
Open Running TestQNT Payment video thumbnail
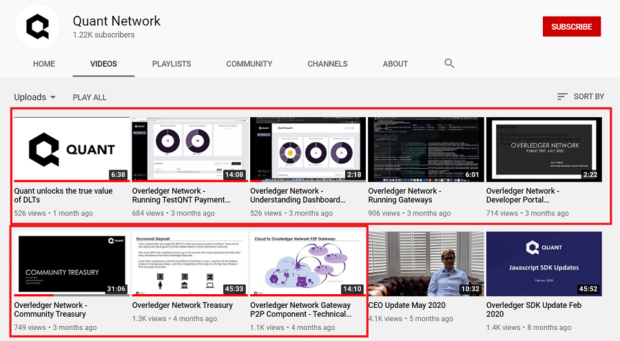189,149
